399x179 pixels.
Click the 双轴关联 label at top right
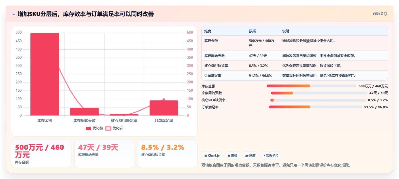tap(380, 14)
